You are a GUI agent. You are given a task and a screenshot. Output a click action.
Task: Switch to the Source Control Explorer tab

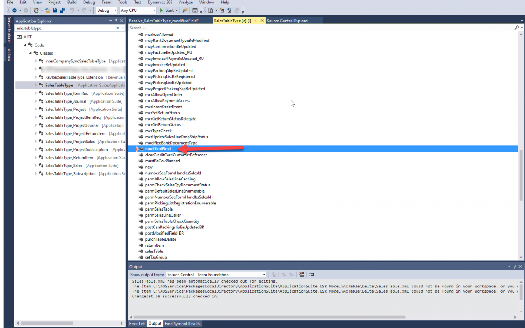coord(287,21)
